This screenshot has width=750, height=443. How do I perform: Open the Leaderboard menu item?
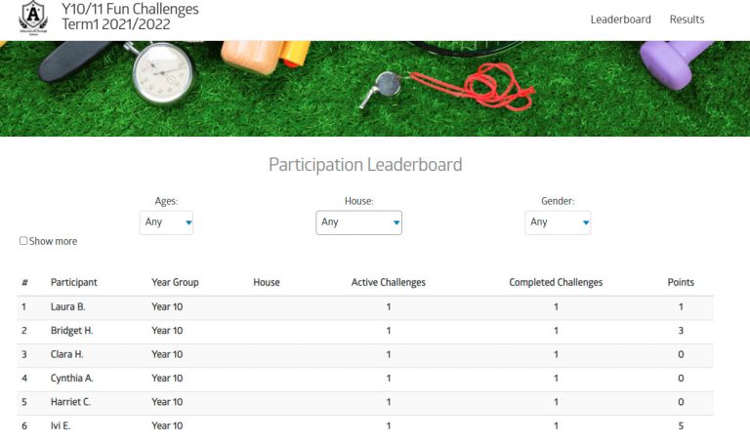[x=620, y=20]
